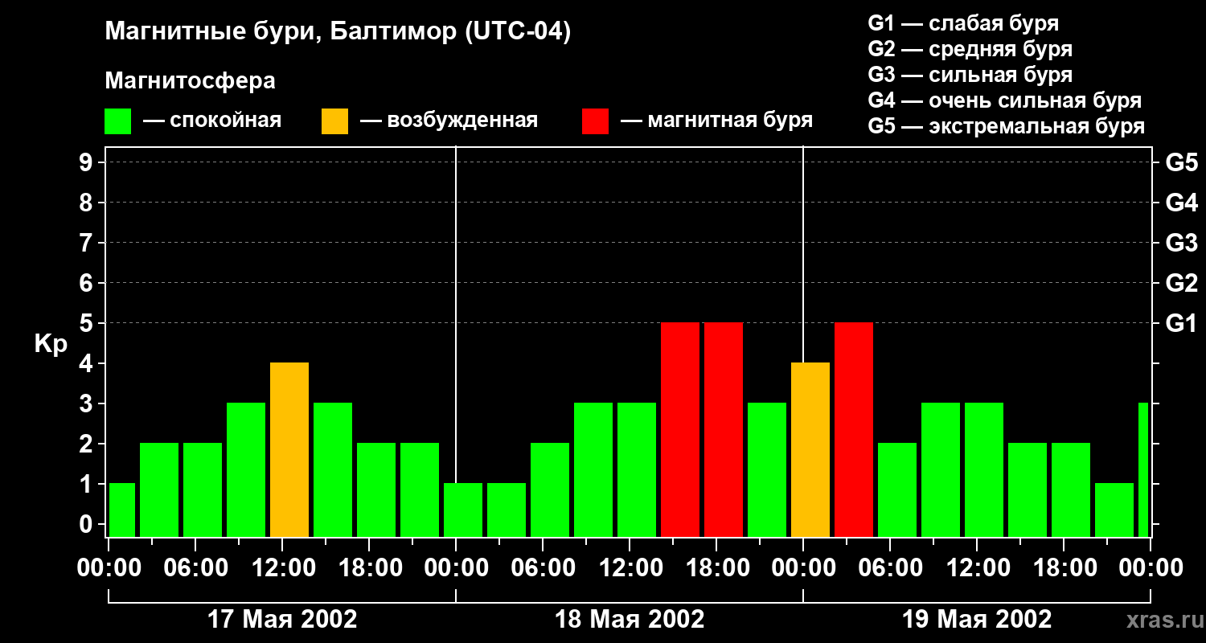Click the green спокойная legend swatch
1206x643 pixels.
point(117,121)
